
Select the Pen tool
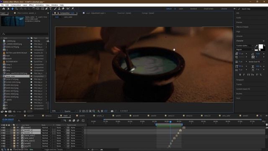pyautogui.click(x=46, y=8)
